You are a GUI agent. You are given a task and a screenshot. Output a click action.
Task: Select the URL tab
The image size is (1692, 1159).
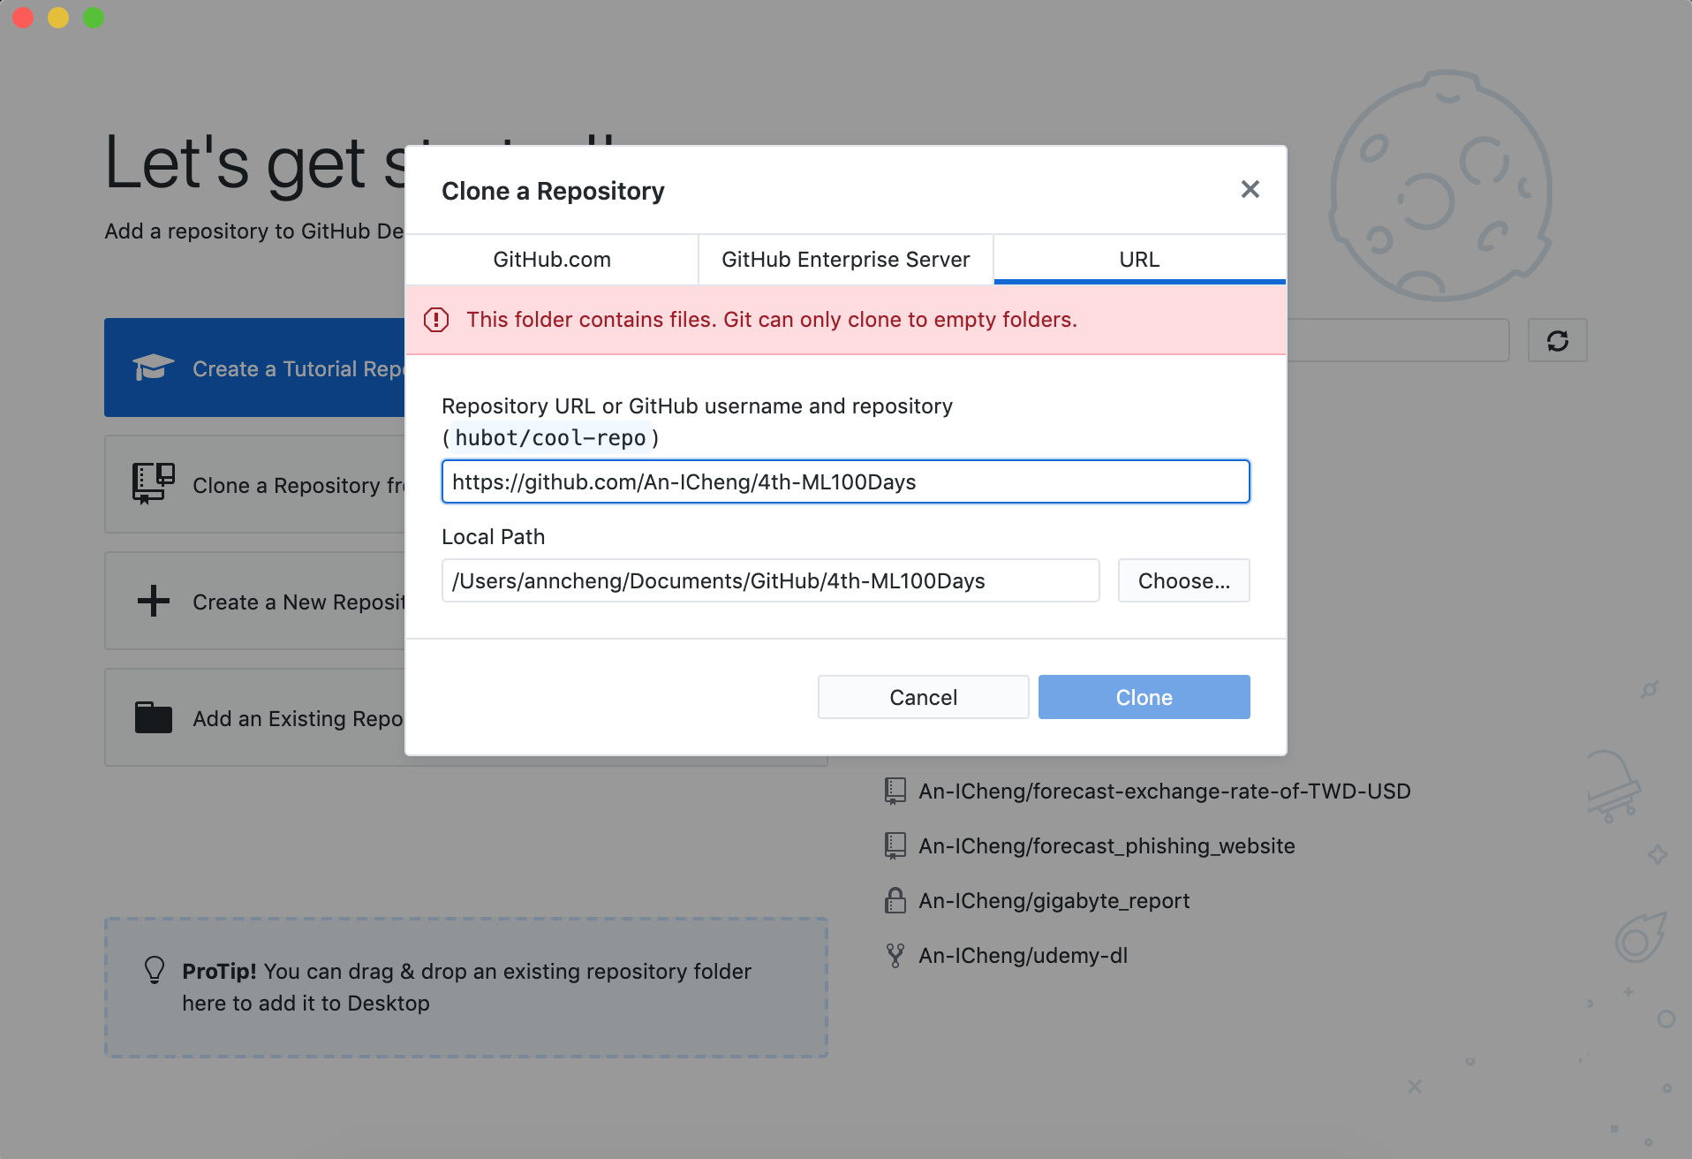1139,259
